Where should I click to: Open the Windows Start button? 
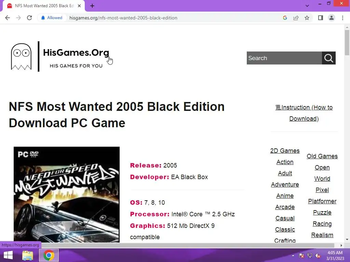click(8, 255)
